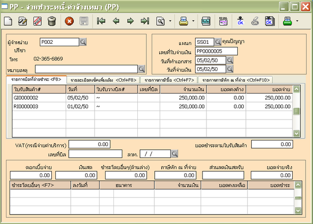
Task: Open lookup beside vendor code P002
Action: point(83,42)
